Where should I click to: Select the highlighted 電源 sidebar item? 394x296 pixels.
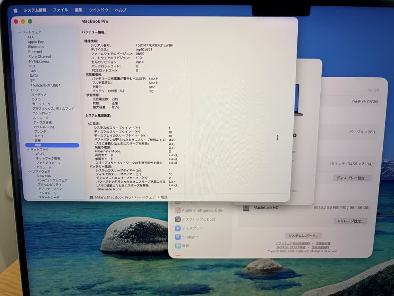52,145
